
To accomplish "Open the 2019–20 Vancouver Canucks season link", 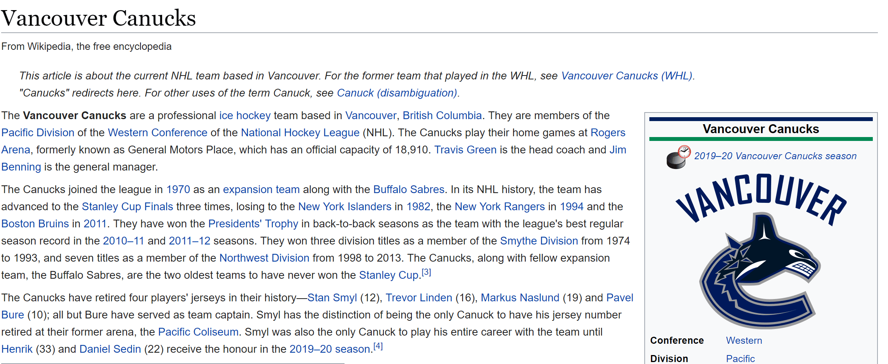I will point(775,156).
